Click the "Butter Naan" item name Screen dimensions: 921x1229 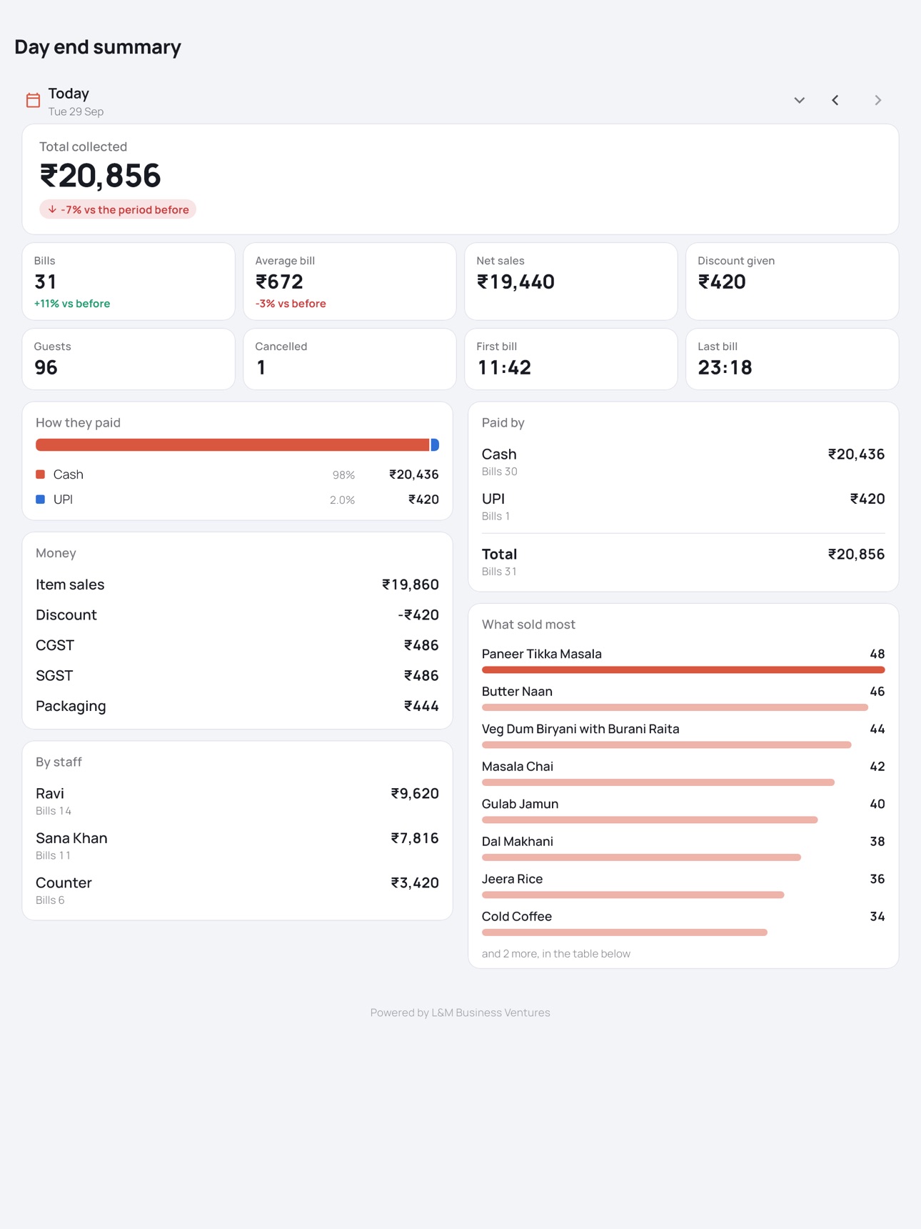(517, 692)
